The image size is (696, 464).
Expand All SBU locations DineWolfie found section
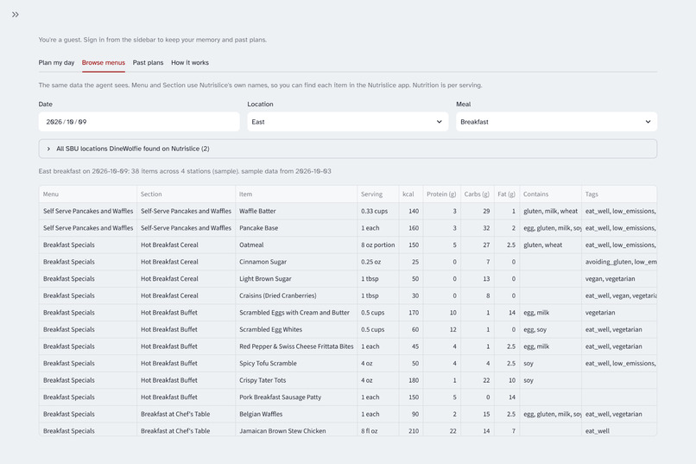(347, 149)
